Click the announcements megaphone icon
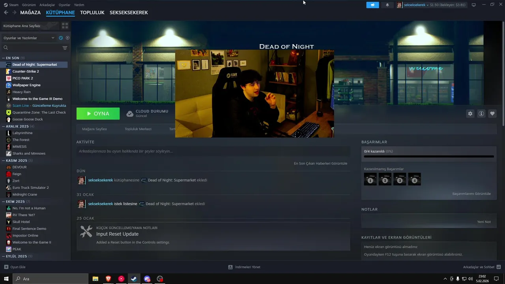The width and height of the screenshot is (505, 284). click(x=372, y=5)
